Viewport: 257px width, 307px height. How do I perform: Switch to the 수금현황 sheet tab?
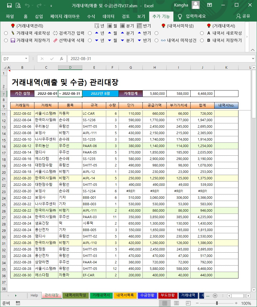(x=147, y=295)
